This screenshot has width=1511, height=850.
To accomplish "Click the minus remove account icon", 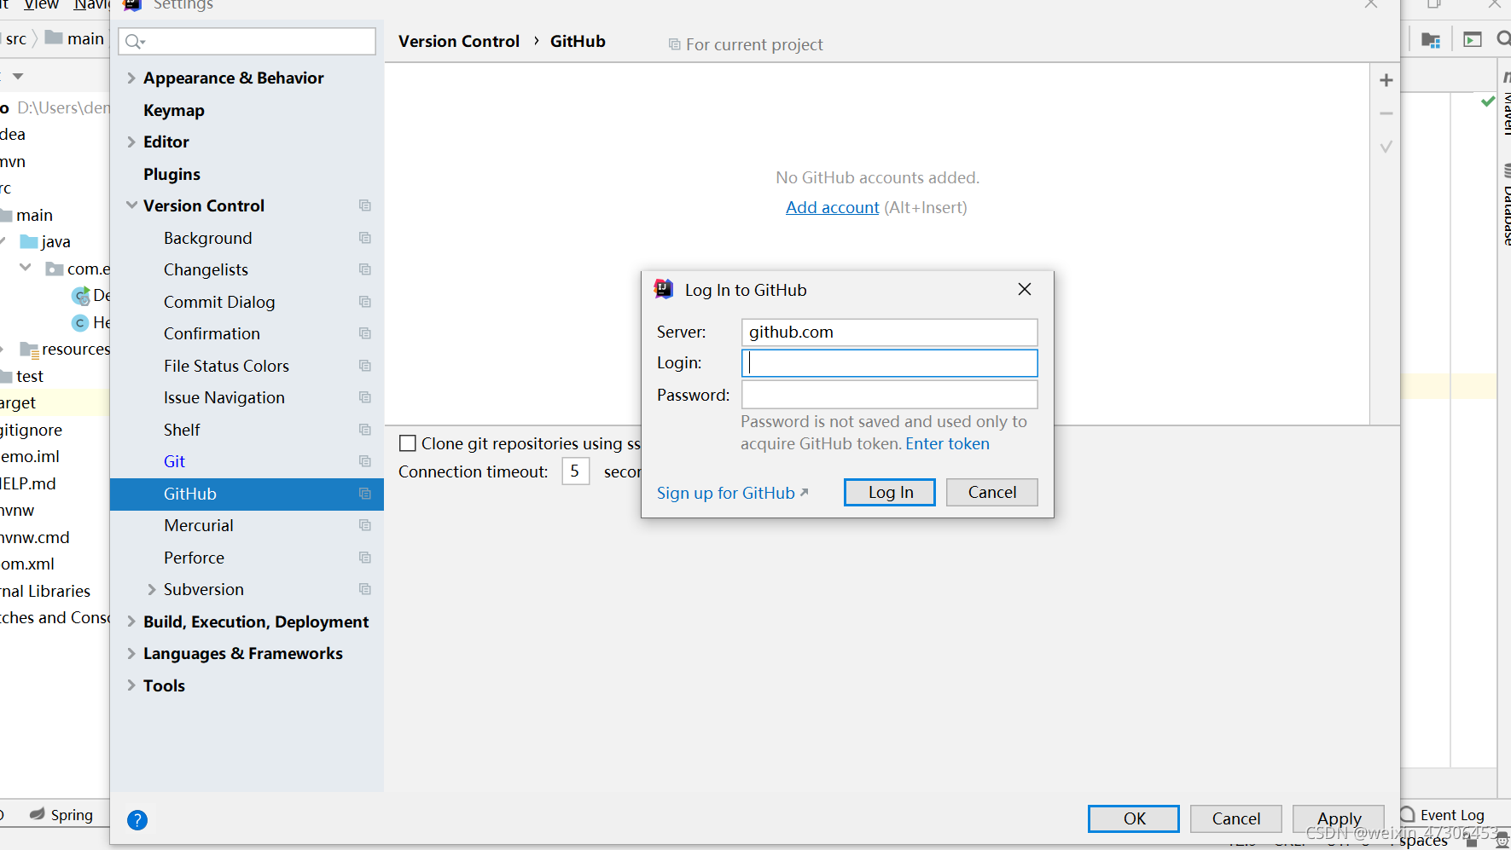I will coord(1386,113).
